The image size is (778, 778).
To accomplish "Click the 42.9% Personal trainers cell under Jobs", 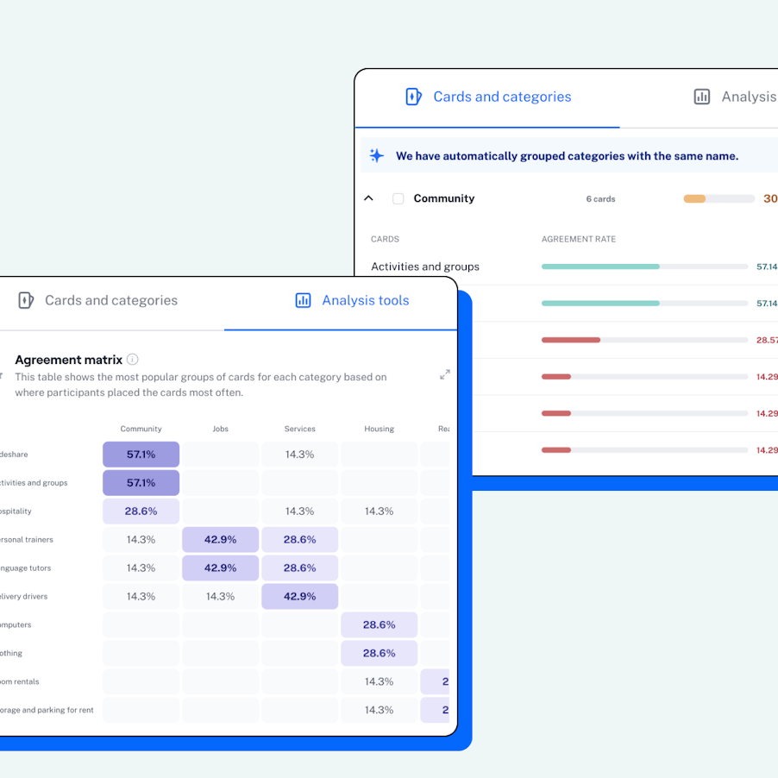I will [220, 539].
